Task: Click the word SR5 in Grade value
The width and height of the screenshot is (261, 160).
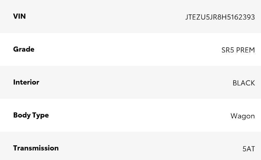Action: pos(228,50)
